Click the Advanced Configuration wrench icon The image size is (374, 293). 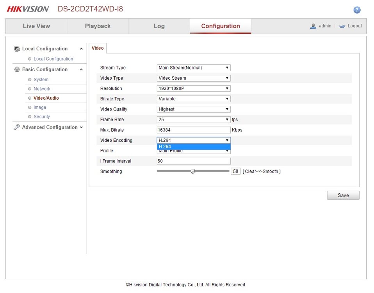pyautogui.click(x=17, y=127)
